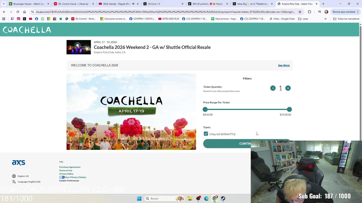Open the tab search dropdown
This screenshot has height=203, width=362.
[3, 4]
